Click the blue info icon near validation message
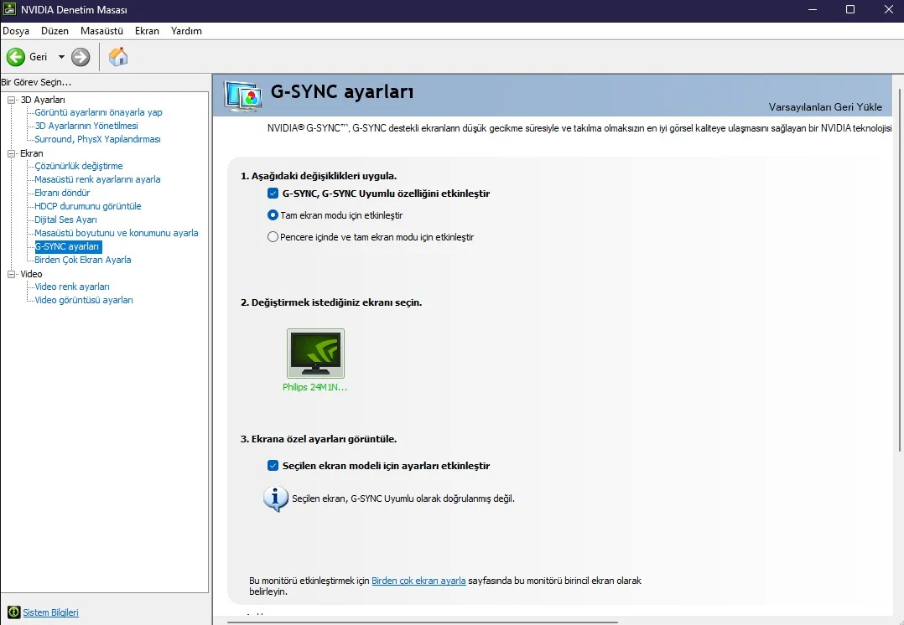The width and height of the screenshot is (904, 625). coord(276,498)
